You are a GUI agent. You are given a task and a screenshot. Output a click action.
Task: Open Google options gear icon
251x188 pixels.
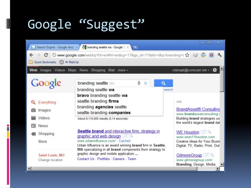[x=215, y=70]
